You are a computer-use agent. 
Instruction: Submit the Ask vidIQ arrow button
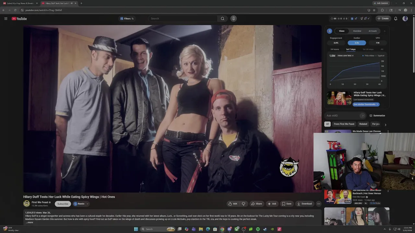[x=363, y=116]
